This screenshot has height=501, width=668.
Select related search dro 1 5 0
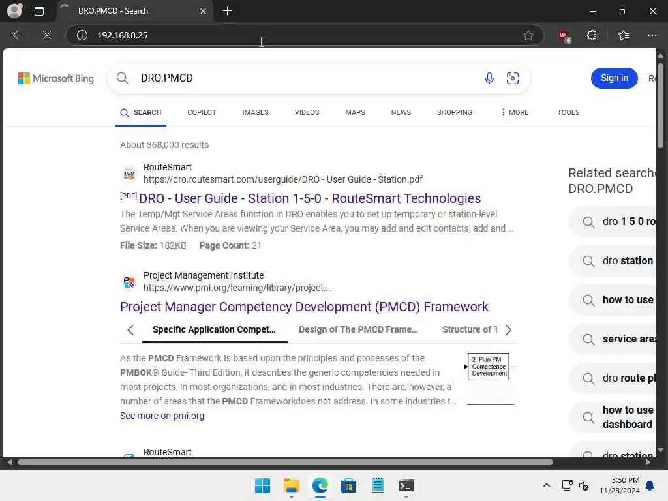(x=612, y=222)
